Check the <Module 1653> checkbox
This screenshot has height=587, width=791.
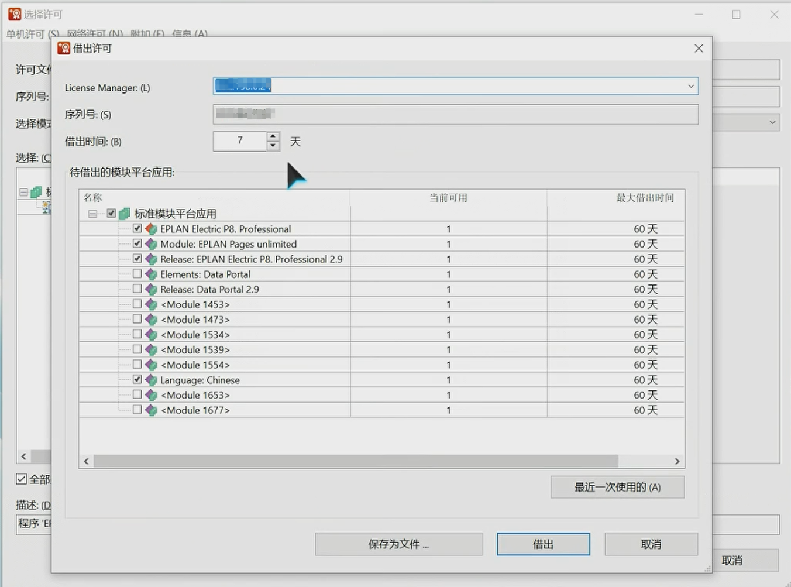137,394
